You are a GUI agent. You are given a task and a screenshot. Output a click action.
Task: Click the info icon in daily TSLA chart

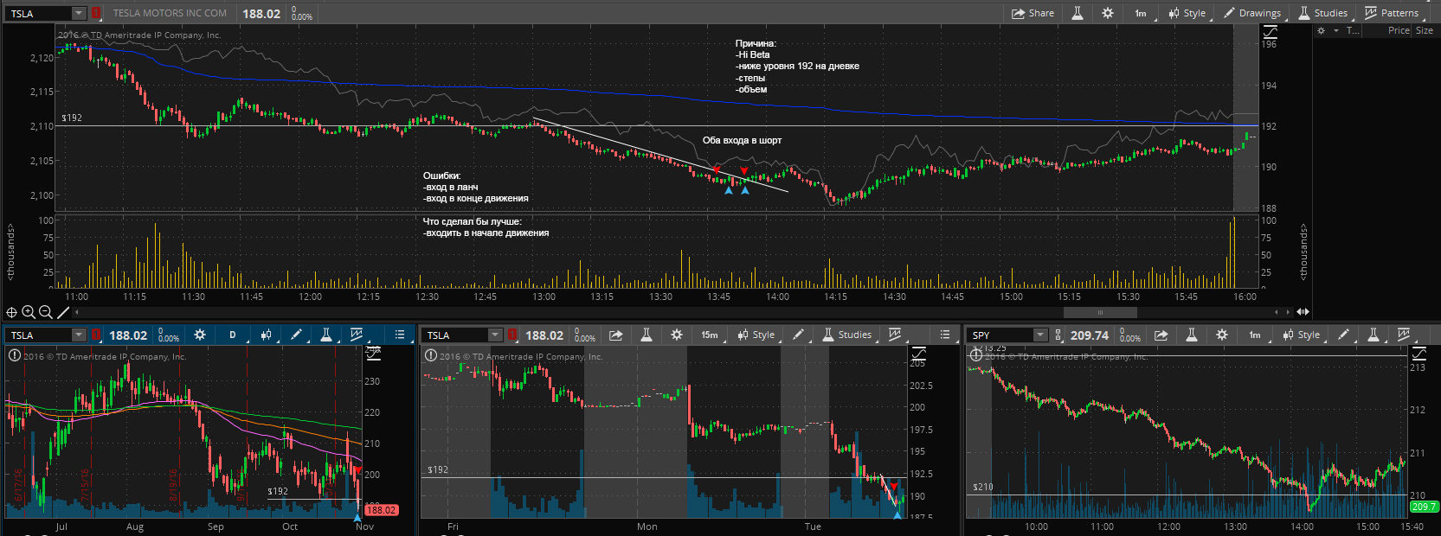(x=15, y=355)
